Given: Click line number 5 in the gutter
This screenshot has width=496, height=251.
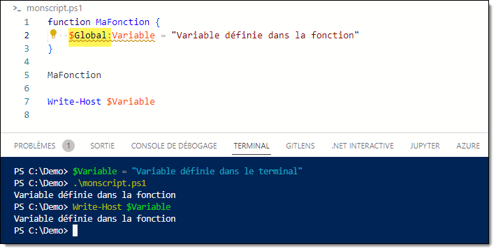Looking at the screenshot, I should [x=27, y=75].
